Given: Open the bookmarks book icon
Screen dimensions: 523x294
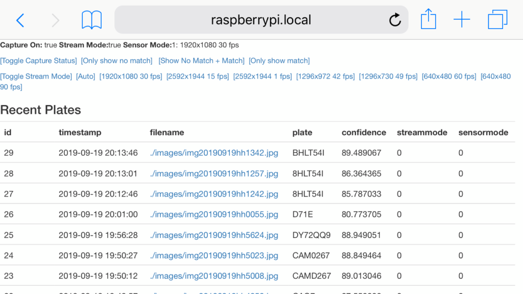Looking at the screenshot, I should (x=92, y=20).
